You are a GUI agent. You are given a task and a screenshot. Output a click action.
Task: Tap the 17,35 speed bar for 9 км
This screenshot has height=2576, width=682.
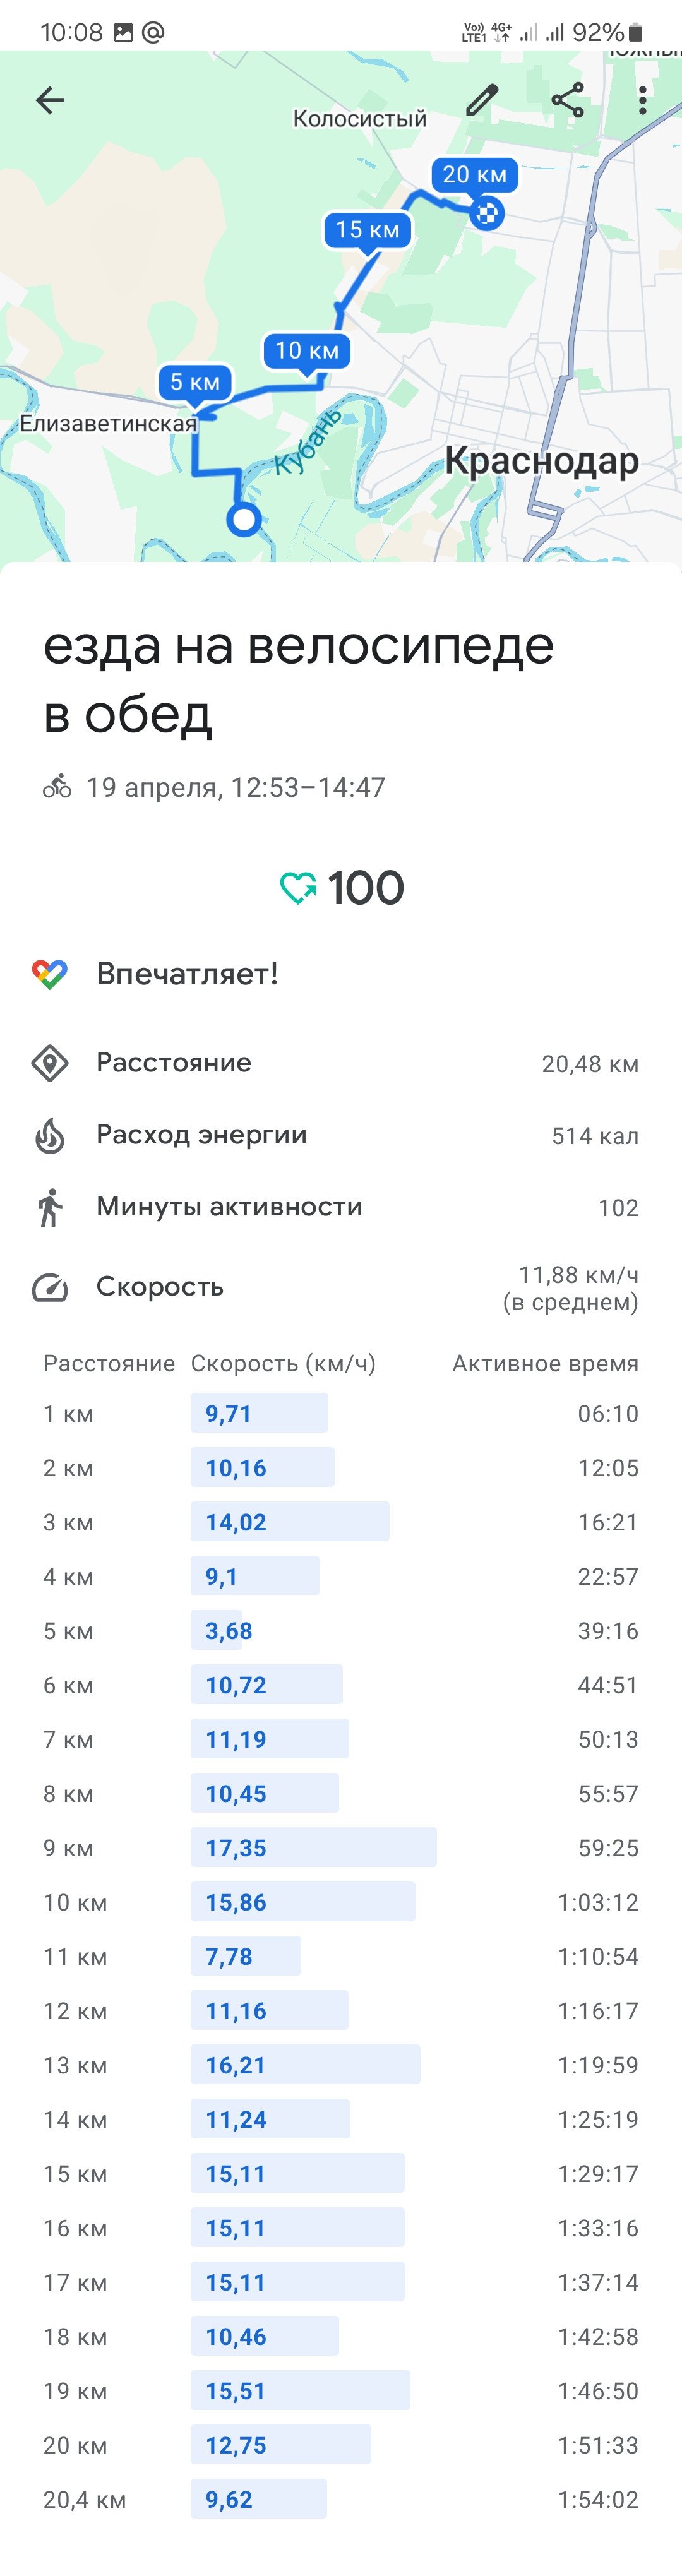click(x=314, y=1847)
